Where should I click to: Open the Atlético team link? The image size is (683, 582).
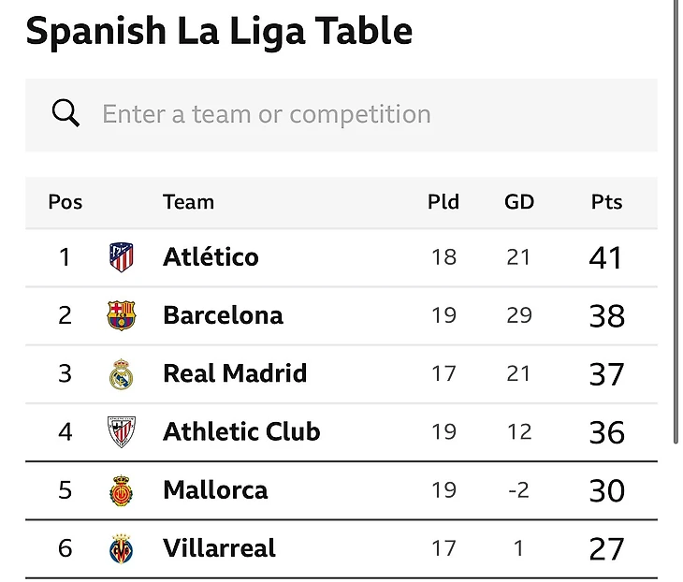click(211, 257)
